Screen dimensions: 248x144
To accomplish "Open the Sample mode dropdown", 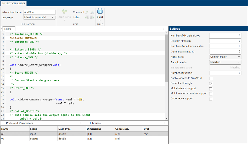I will pos(225,62).
